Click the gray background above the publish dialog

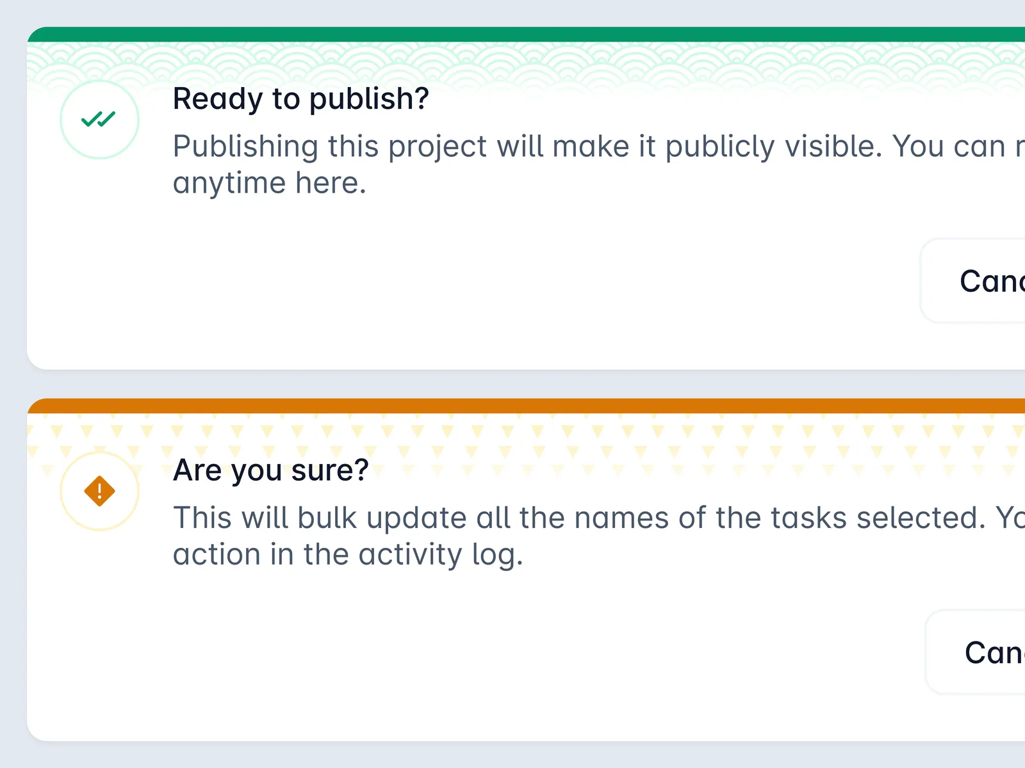[512, 13]
